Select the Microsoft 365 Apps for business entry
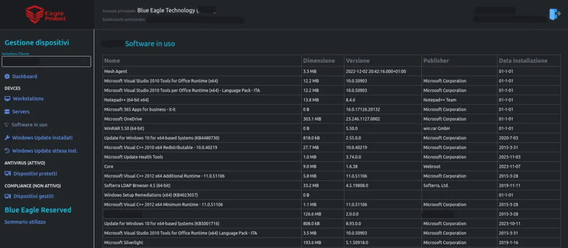The image size is (568, 248). 140,109
